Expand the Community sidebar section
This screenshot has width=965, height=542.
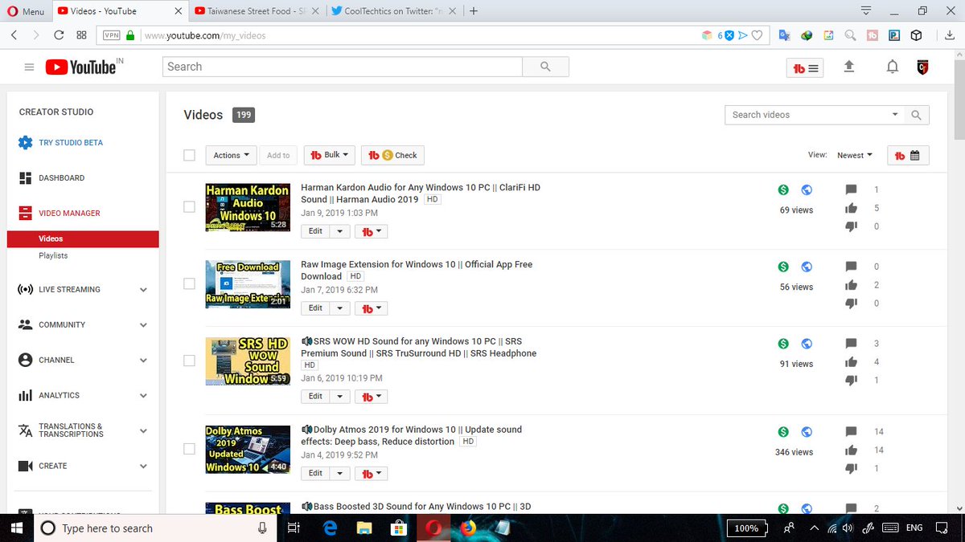coord(143,325)
